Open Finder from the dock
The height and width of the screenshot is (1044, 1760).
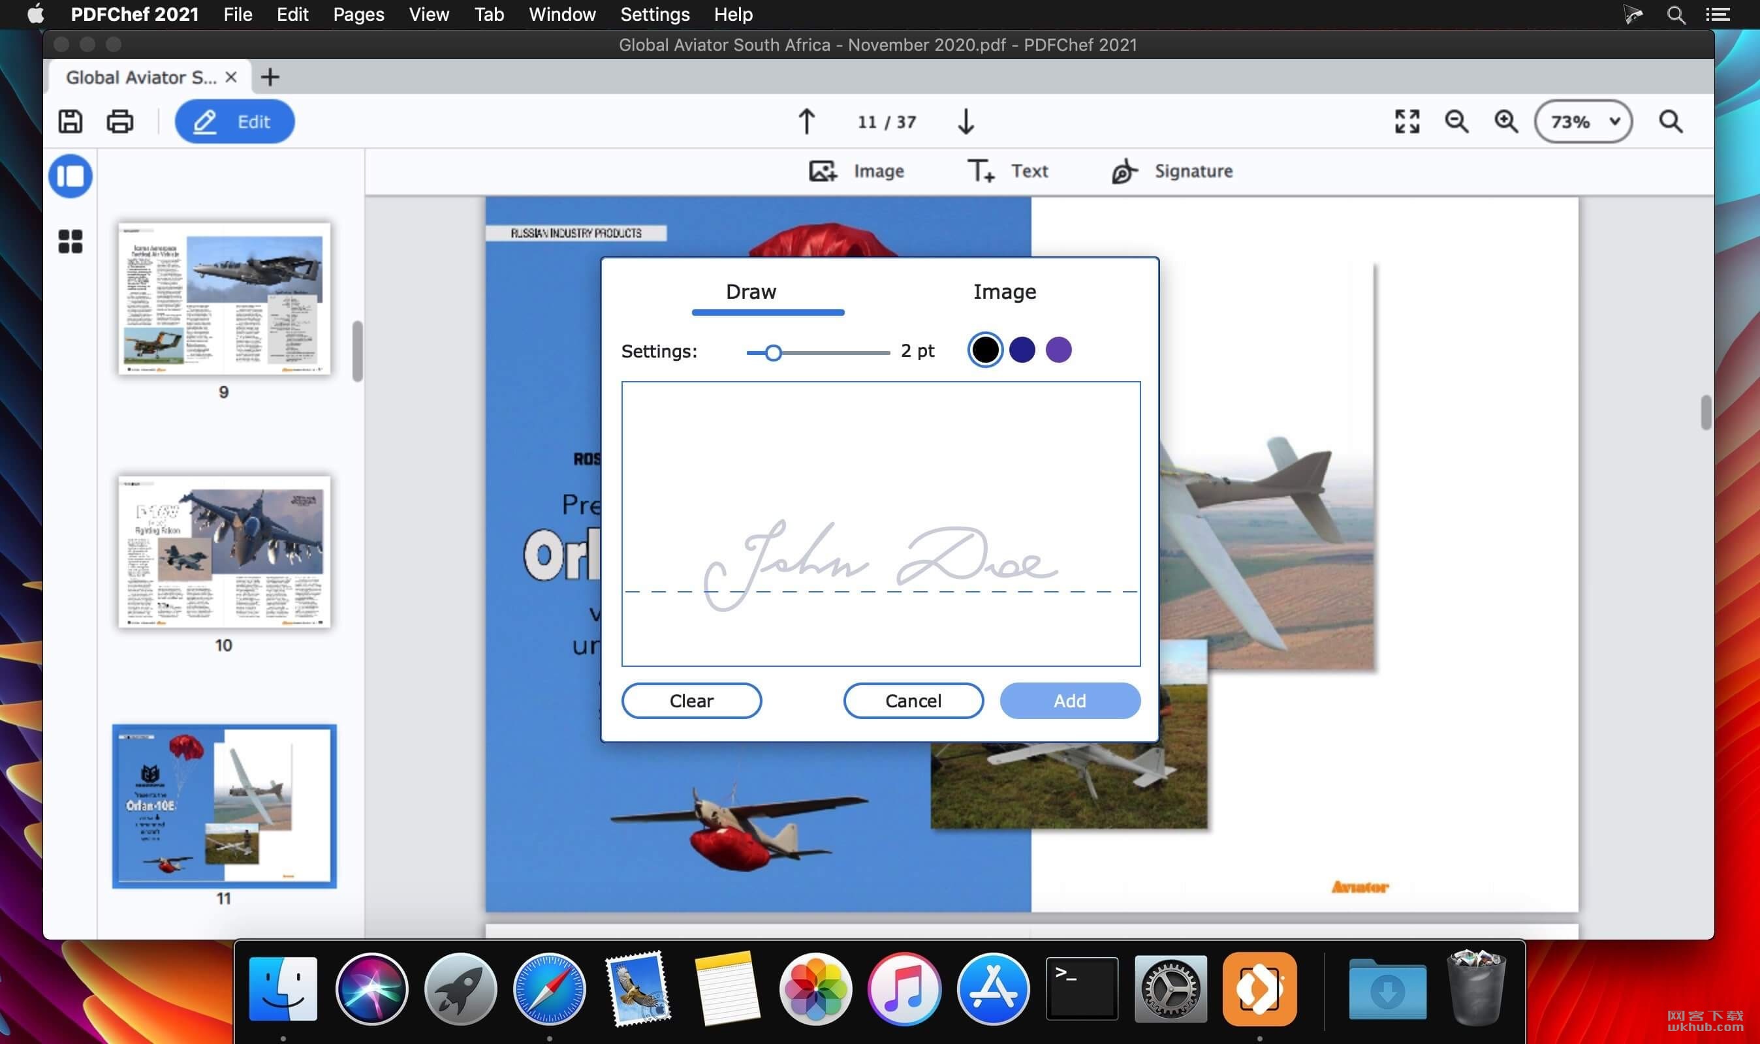283,989
